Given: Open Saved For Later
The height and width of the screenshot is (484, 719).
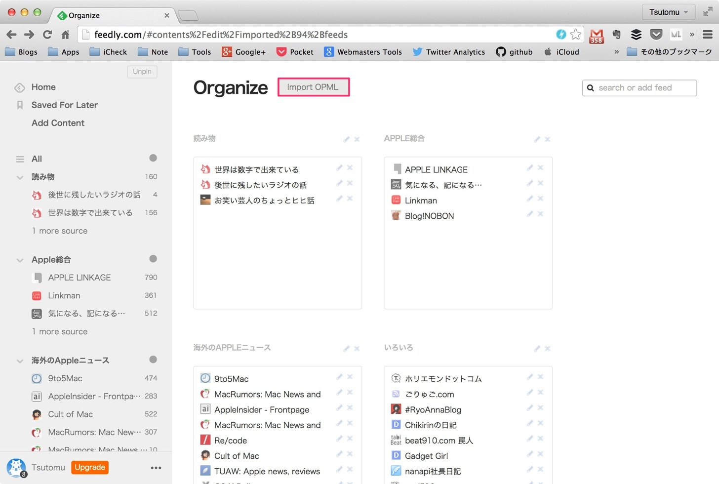Looking at the screenshot, I should (x=65, y=105).
